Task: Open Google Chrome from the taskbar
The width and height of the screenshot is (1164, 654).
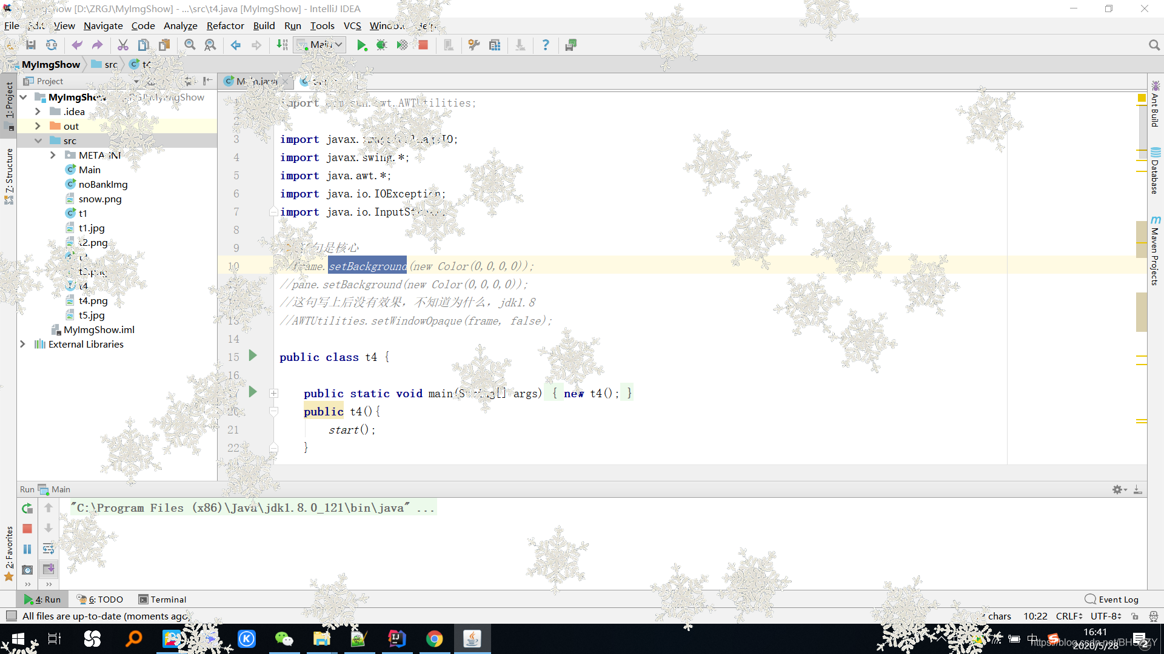Action: (x=435, y=638)
